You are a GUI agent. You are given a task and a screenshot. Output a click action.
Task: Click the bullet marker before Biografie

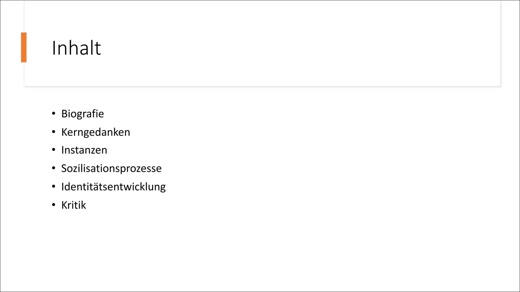coord(54,113)
